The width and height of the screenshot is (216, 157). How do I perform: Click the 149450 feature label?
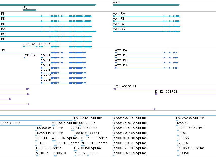[183, 153]
